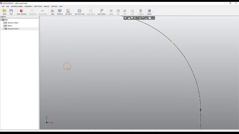Select Reference Mesh in the tree

[13, 23]
